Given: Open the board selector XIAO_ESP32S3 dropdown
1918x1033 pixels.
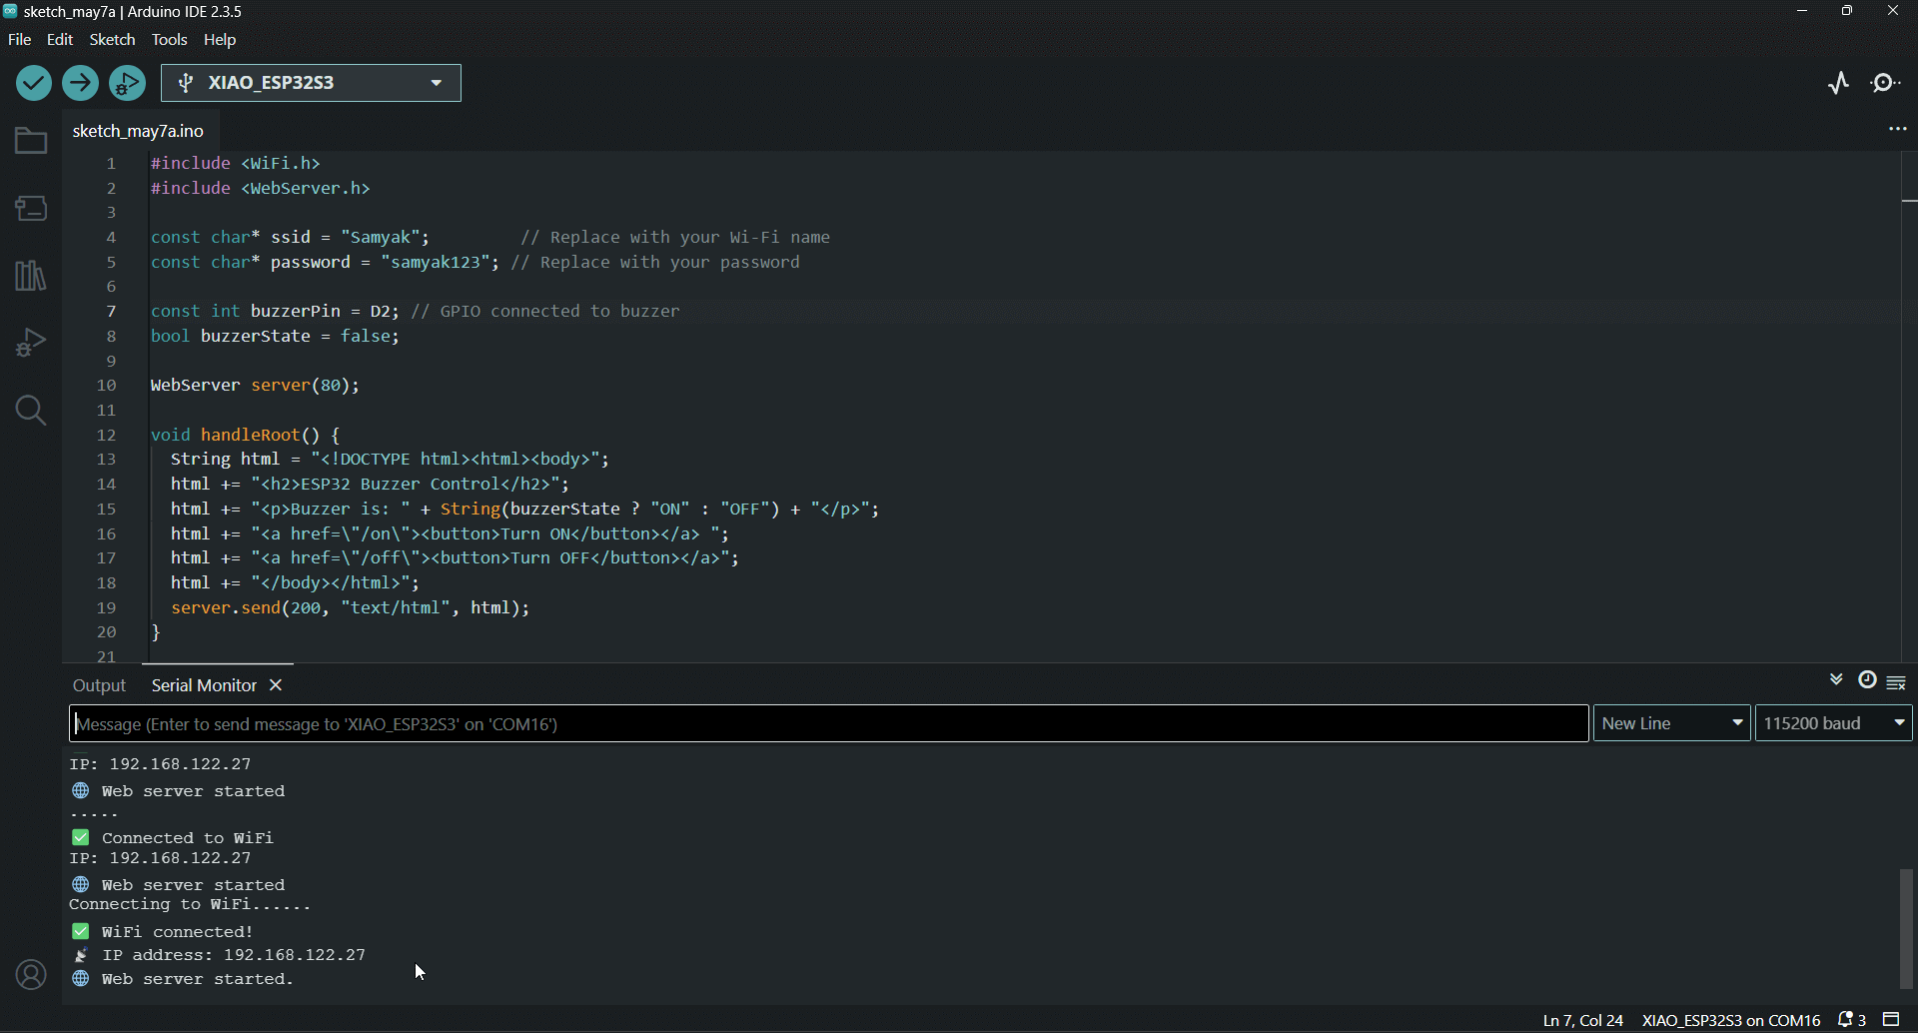Looking at the screenshot, I should [x=312, y=83].
